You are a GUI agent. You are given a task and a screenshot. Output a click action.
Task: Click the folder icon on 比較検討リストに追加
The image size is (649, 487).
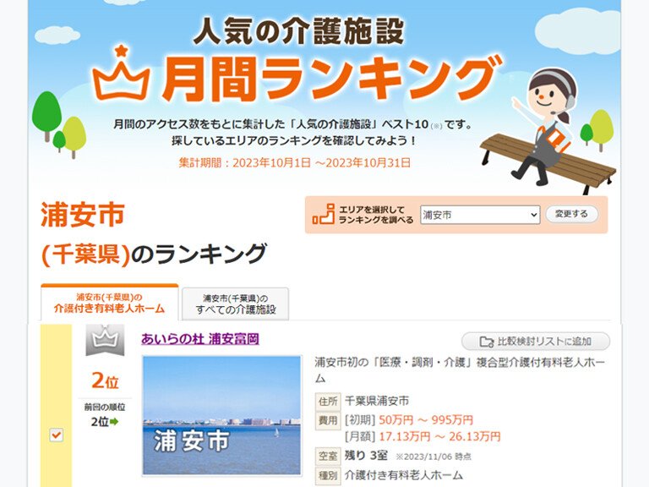pos(487,342)
